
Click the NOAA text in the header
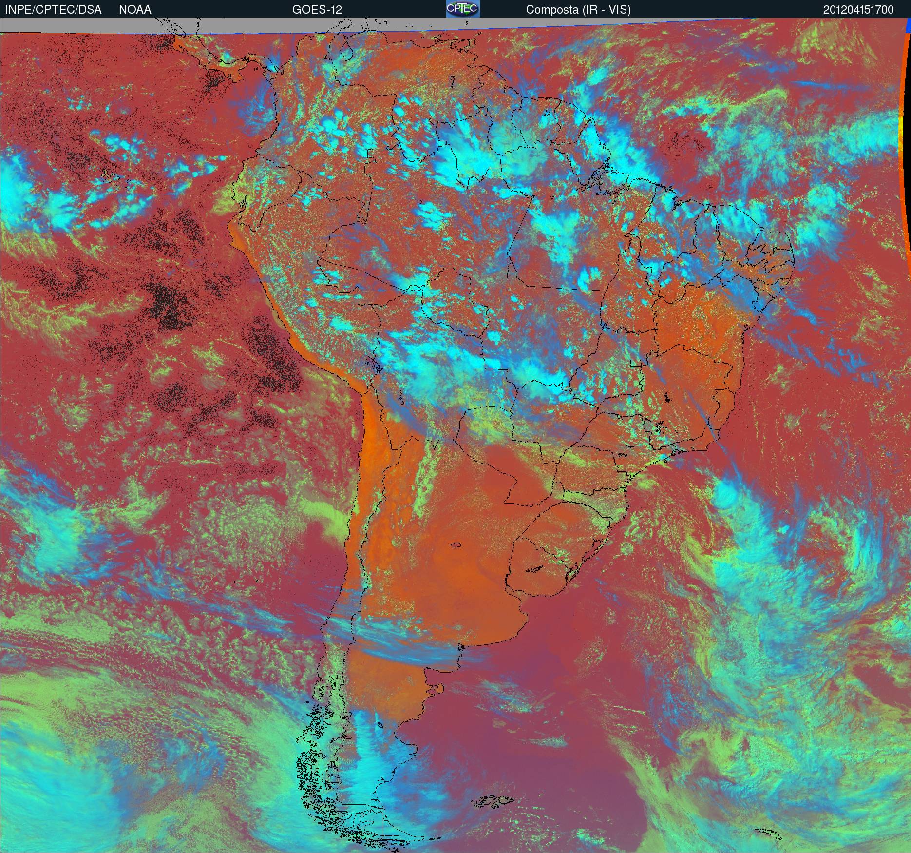click(135, 10)
